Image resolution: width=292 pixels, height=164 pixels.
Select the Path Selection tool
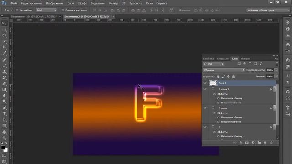click(4, 119)
